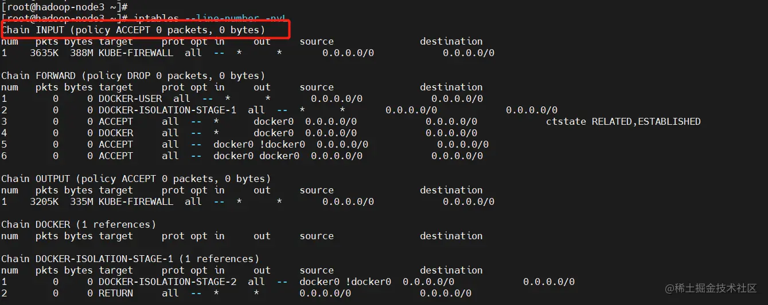768x305 pixels.
Task: Select the '3205K' packet count value
Action: [x=44, y=201]
